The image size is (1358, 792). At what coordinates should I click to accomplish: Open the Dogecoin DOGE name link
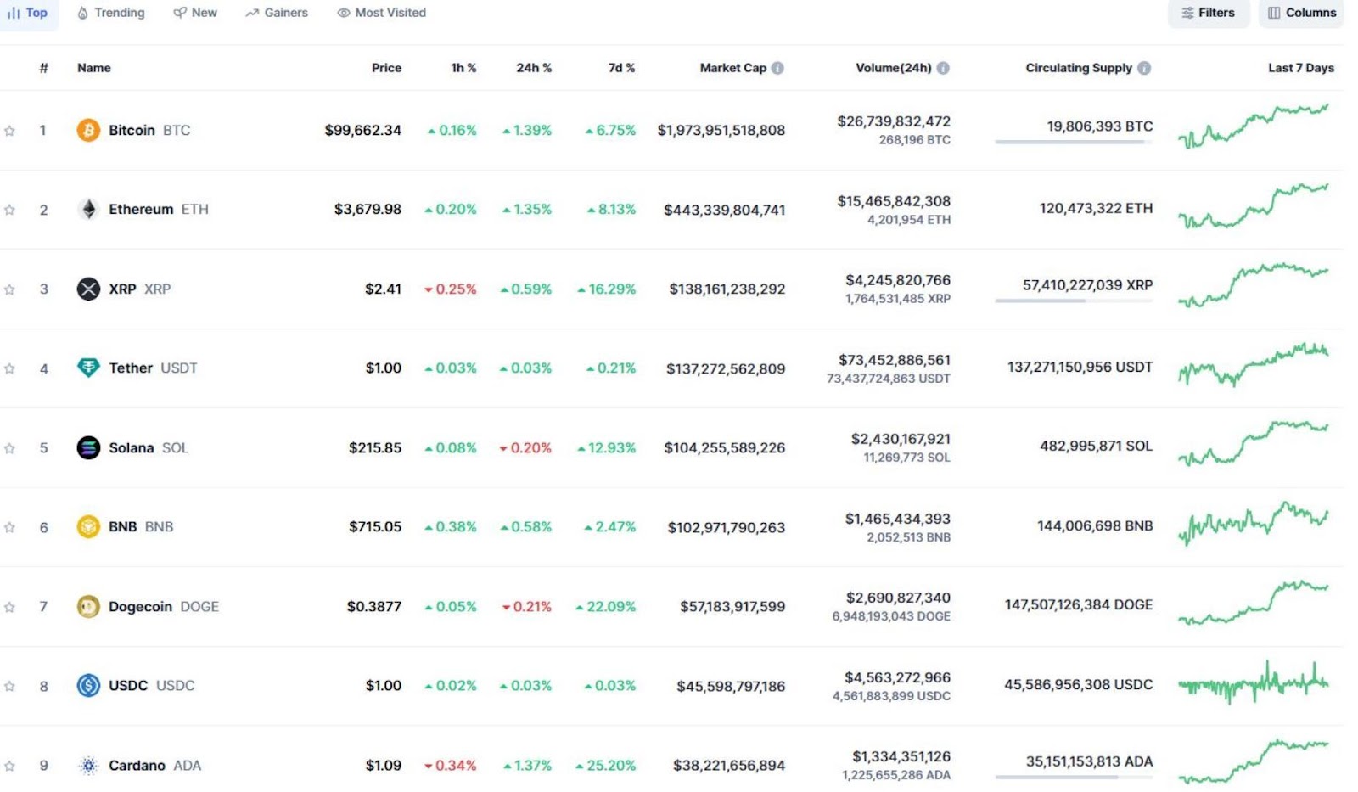coord(164,606)
